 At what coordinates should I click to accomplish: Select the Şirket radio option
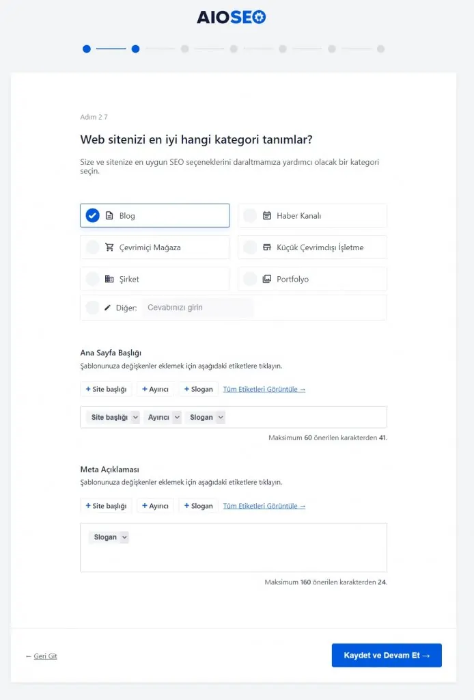coord(92,279)
